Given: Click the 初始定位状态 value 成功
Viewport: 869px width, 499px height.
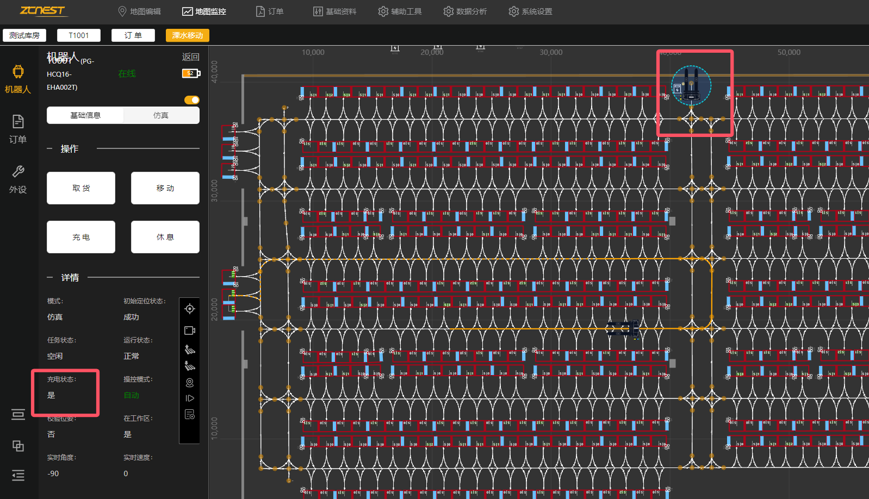Looking at the screenshot, I should click(131, 317).
